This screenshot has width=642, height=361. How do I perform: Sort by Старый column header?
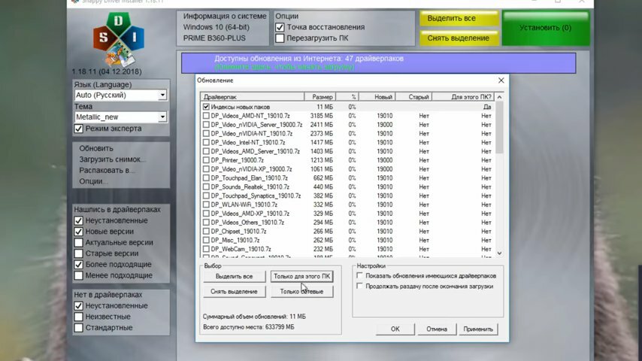click(x=413, y=97)
